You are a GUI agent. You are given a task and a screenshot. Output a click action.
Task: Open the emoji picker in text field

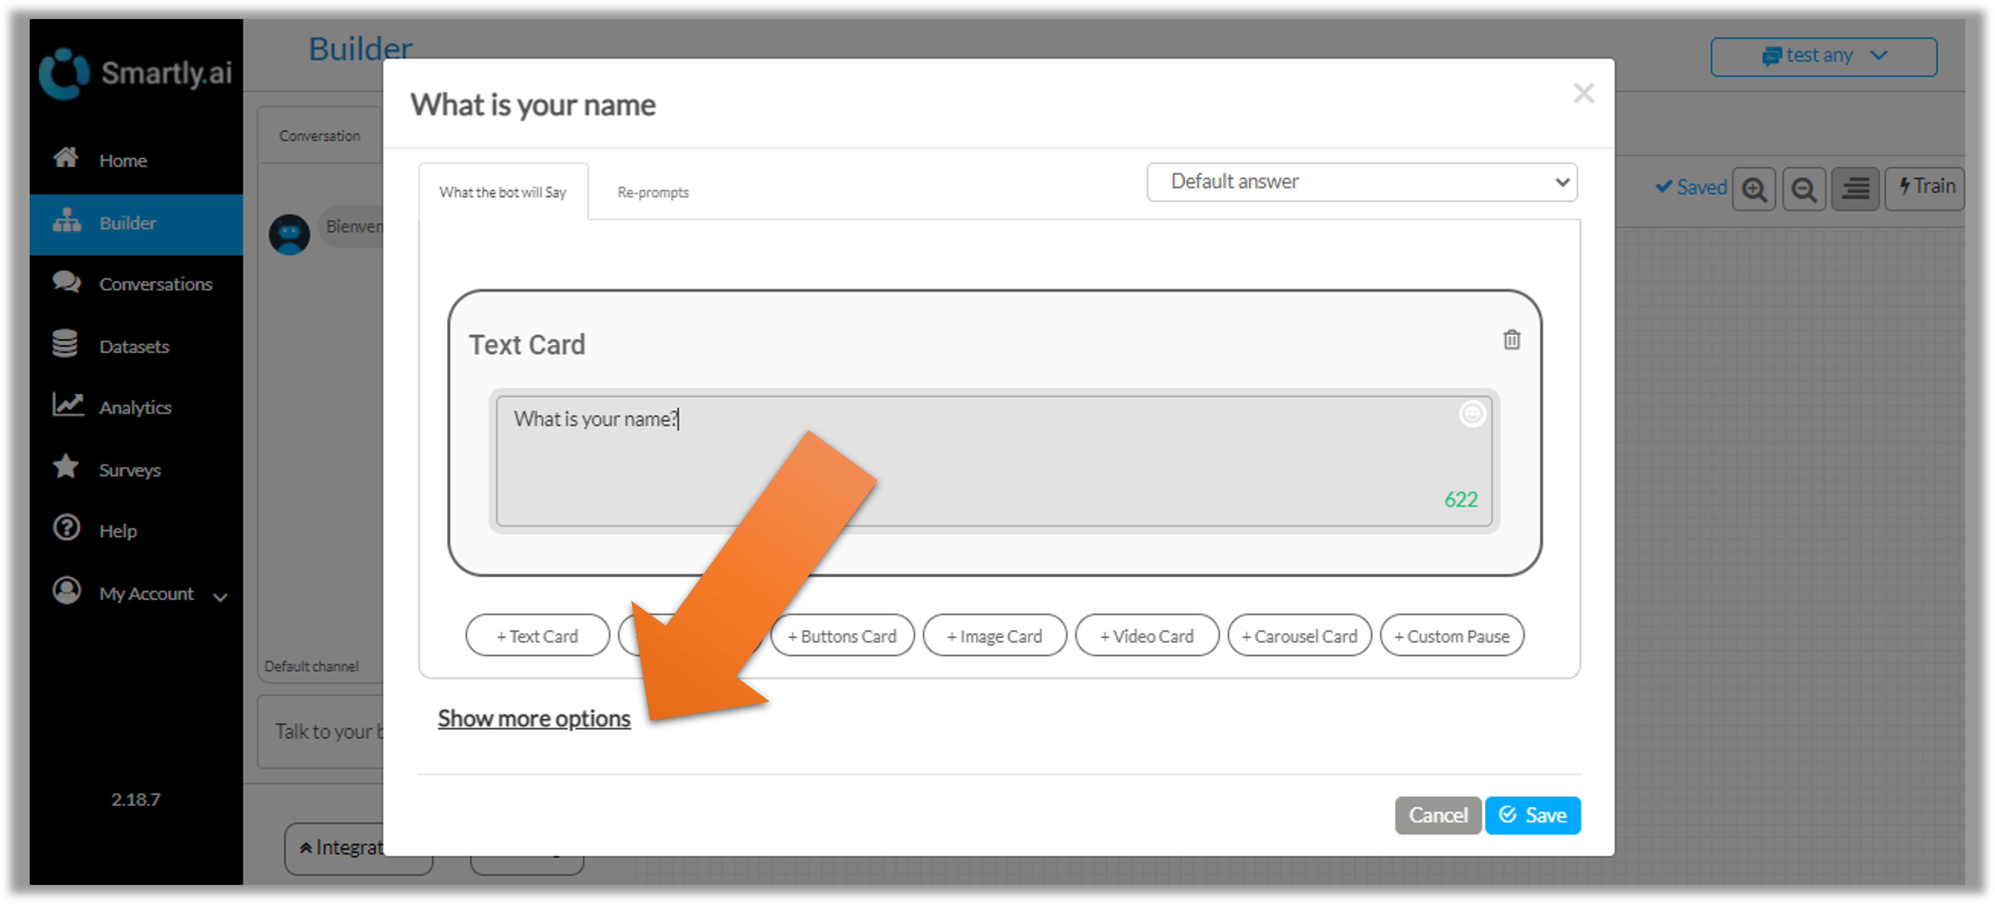click(1471, 414)
